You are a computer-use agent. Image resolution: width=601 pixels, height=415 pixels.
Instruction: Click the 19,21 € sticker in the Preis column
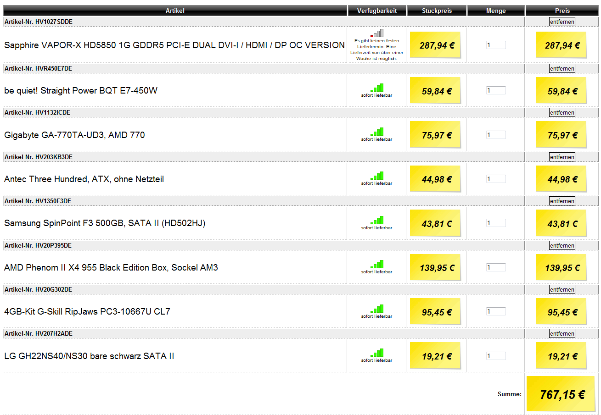pyautogui.click(x=561, y=356)
